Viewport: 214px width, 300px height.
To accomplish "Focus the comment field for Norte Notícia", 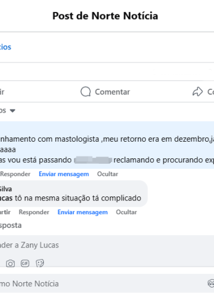I will [103, 283].
